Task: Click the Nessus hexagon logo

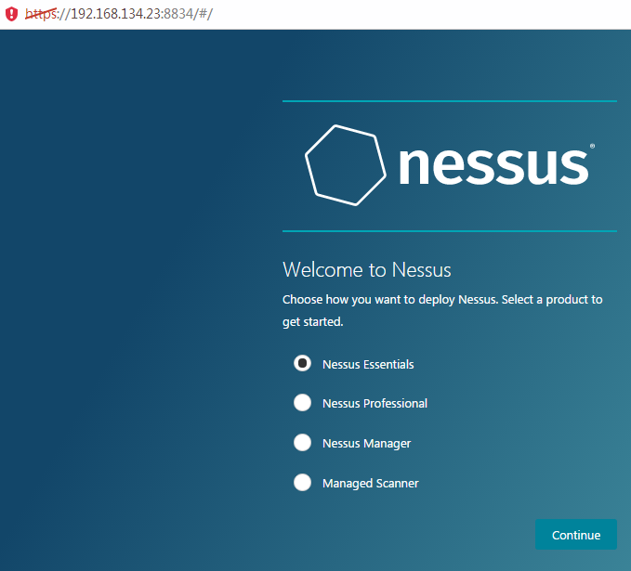Action: pyautogui.click(x=346, y=165)
